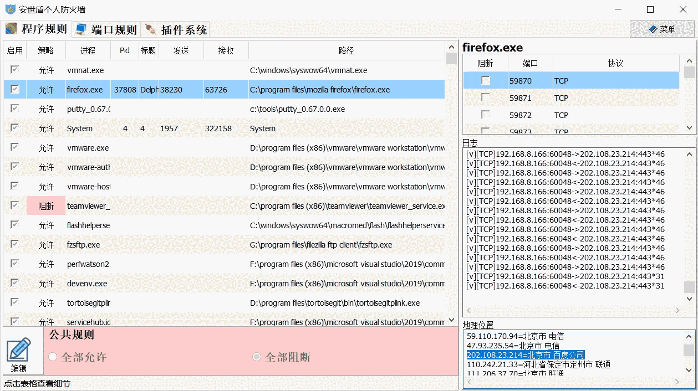Select the 全部阻断 radio button
This screenshot has height=391, width=698.
click(257, 357)
